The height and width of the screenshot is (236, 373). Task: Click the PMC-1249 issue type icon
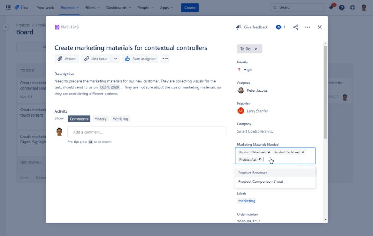coord(57,27)
